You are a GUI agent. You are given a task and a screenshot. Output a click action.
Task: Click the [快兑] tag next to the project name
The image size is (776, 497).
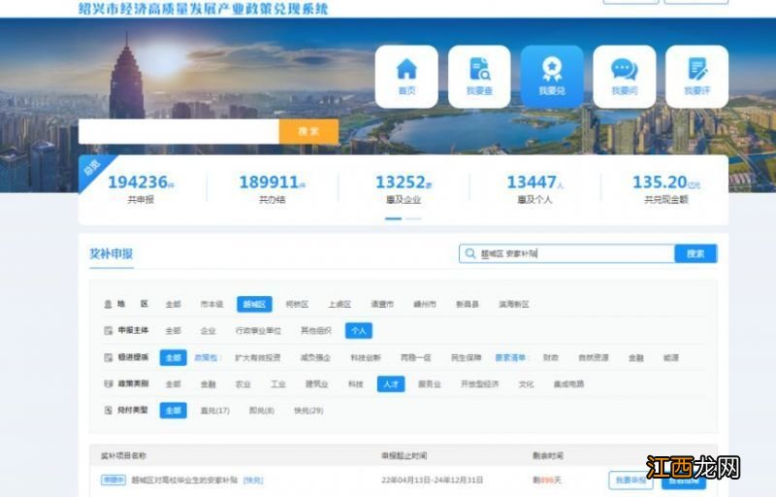coord(253,480)
